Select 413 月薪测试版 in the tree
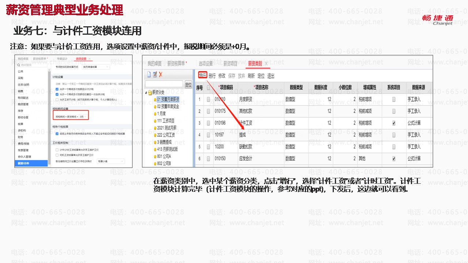This screenshot has width=468, height=263. (167, 149)
